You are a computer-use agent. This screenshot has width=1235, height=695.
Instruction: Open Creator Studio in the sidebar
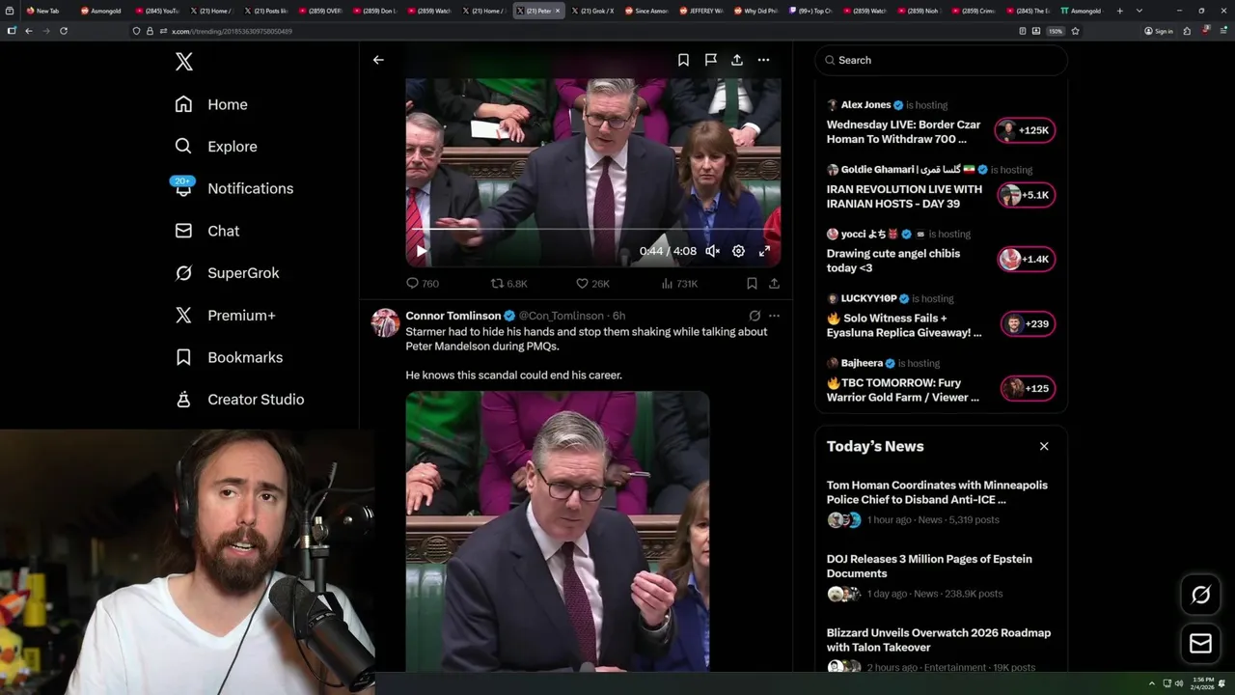tap(240, 400)
